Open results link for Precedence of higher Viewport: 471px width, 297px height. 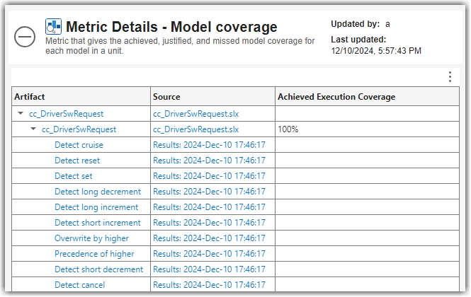pos(210,254)
